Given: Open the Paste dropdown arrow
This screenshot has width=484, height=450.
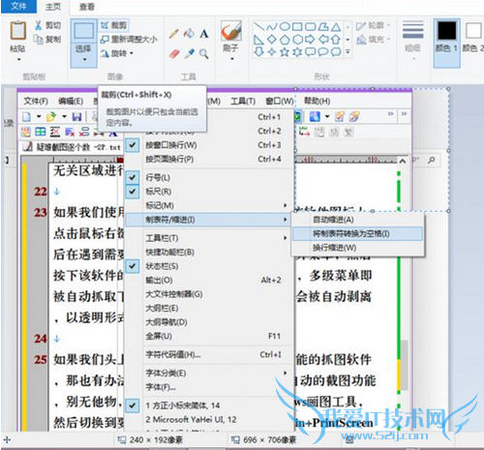Looking at the screenshot, I should point(18,59).
